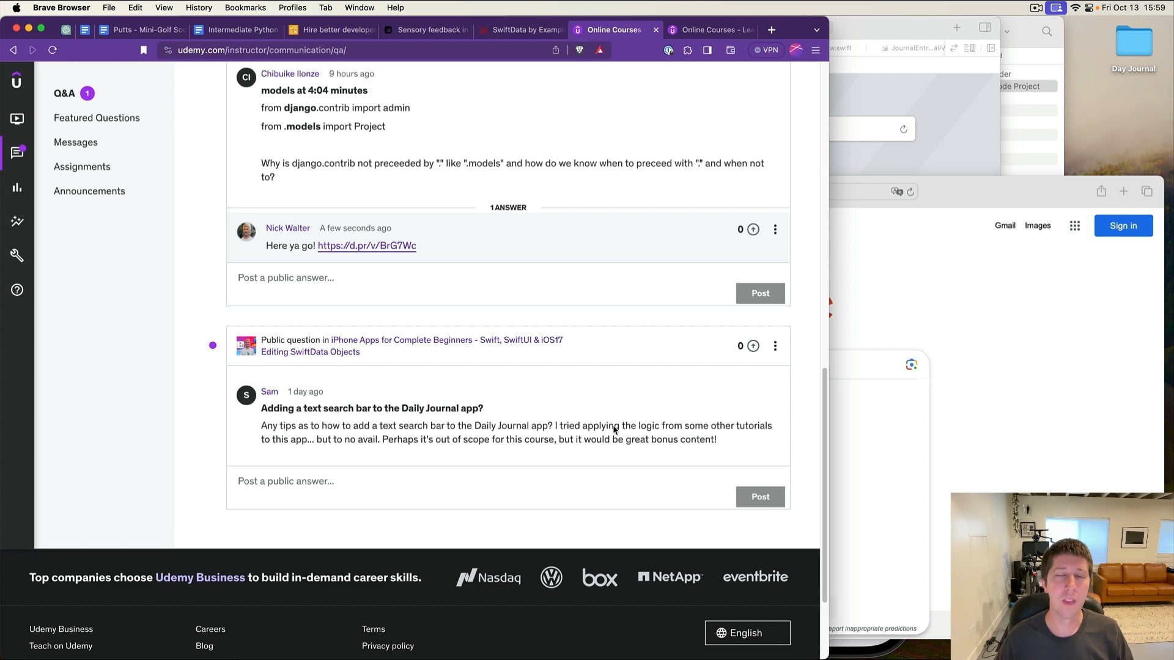
Task: Click Sign in on Google page
Action: point(1123,226)
